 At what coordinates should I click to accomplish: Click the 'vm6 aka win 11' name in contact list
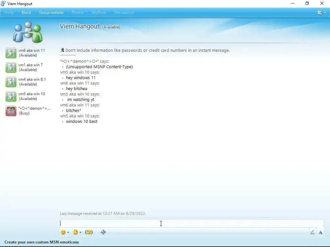(32, 50)
